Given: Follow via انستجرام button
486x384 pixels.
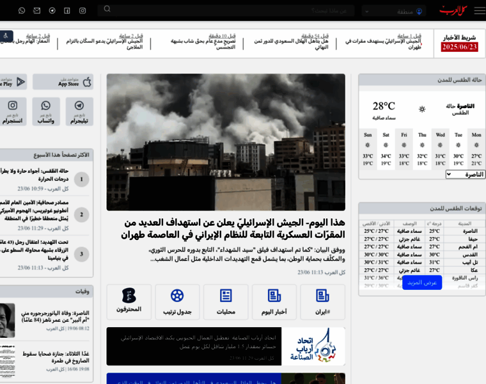Looking at the screenshot, I should tap(12, 111).
